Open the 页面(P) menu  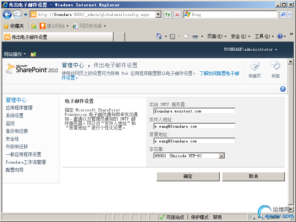point(217,36)
